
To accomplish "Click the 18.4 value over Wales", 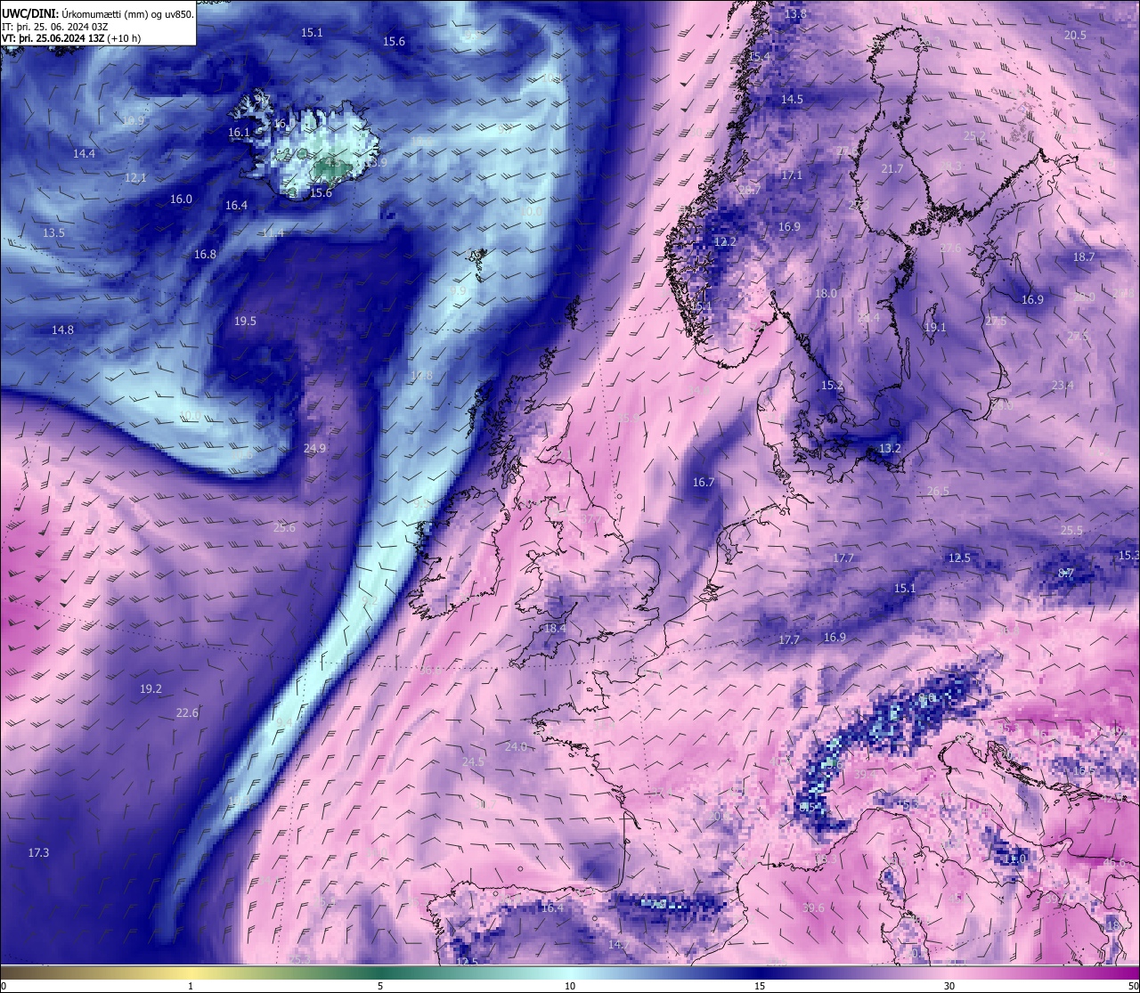I will (555, 629).
